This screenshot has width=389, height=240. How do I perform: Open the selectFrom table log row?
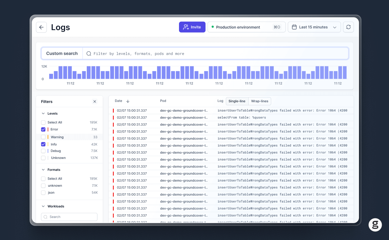(231, 117)
